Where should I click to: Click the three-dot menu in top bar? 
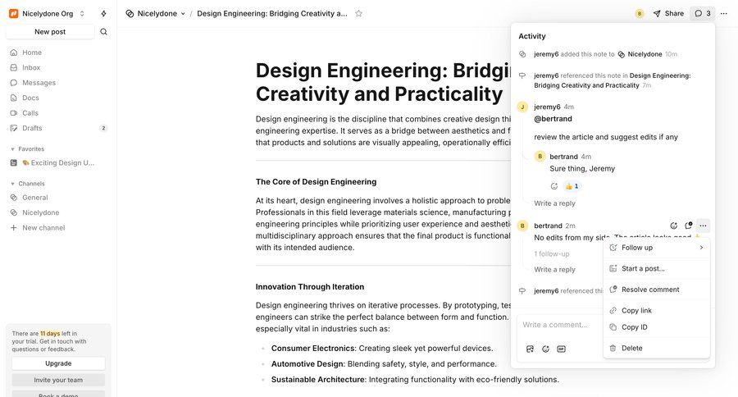click(x=723, y=13)
